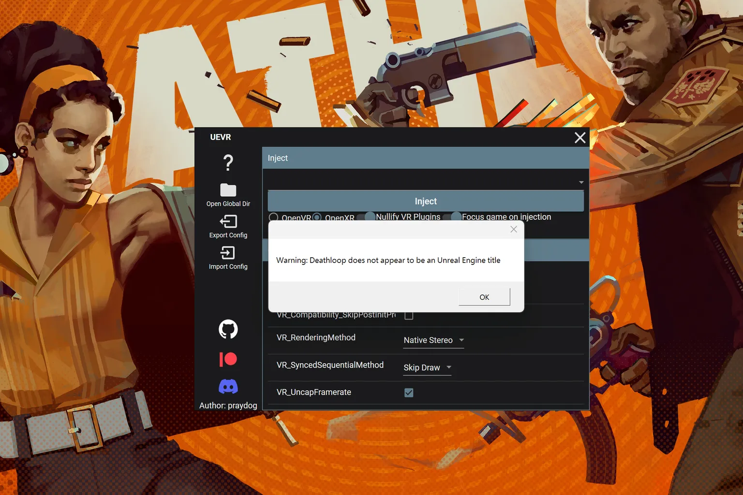Viewport: 743px width, 495px height.
Task: Toggle the Nullify VR Plugins switch
Action: point(366,217)
